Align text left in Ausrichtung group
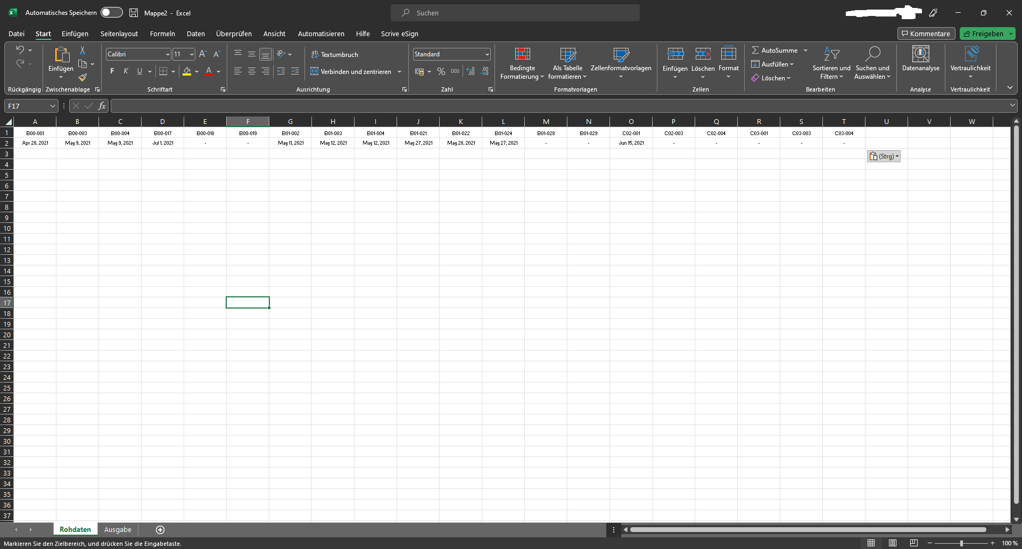 pyautogui.click(x=238, y=71)
